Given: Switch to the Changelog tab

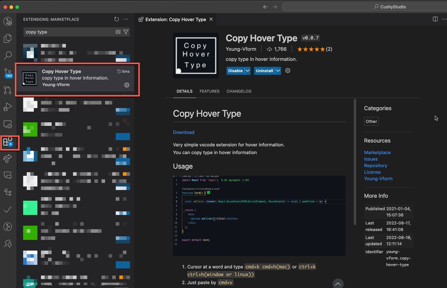Looking at the screenshot, I should click(239, 91).
